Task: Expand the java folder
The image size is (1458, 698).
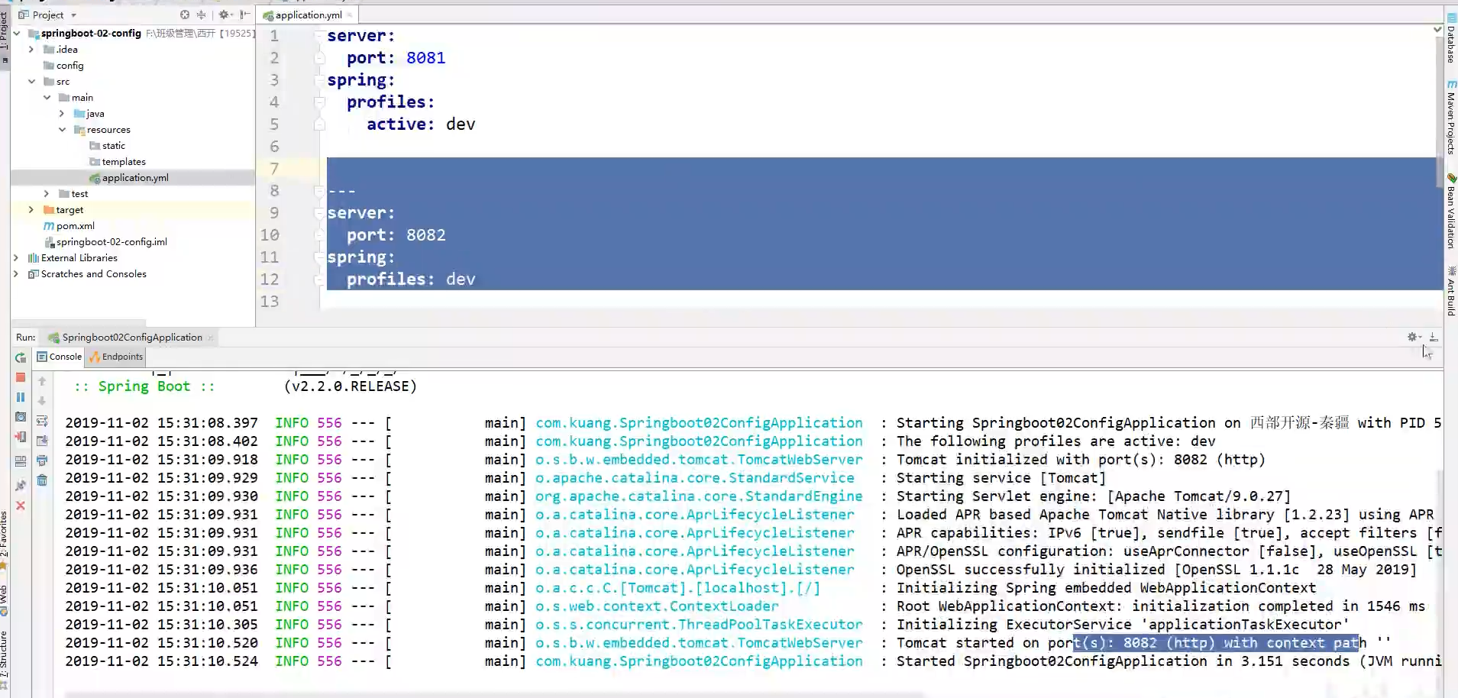Action: (62, 114)
